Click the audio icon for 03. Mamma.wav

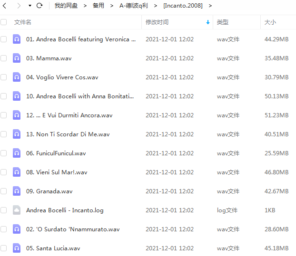click(x=17, y=58)
